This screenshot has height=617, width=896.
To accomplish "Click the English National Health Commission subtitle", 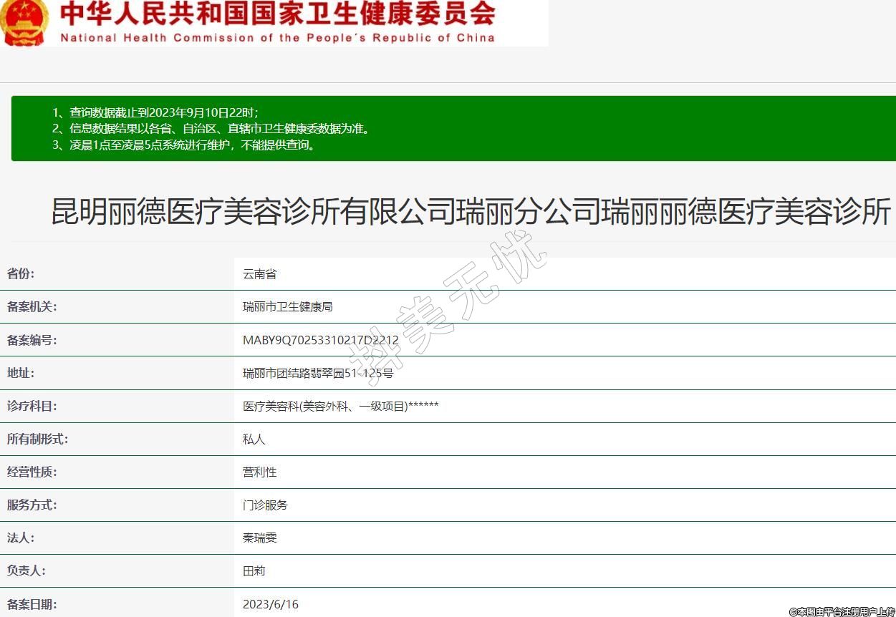I will point(277,38).
